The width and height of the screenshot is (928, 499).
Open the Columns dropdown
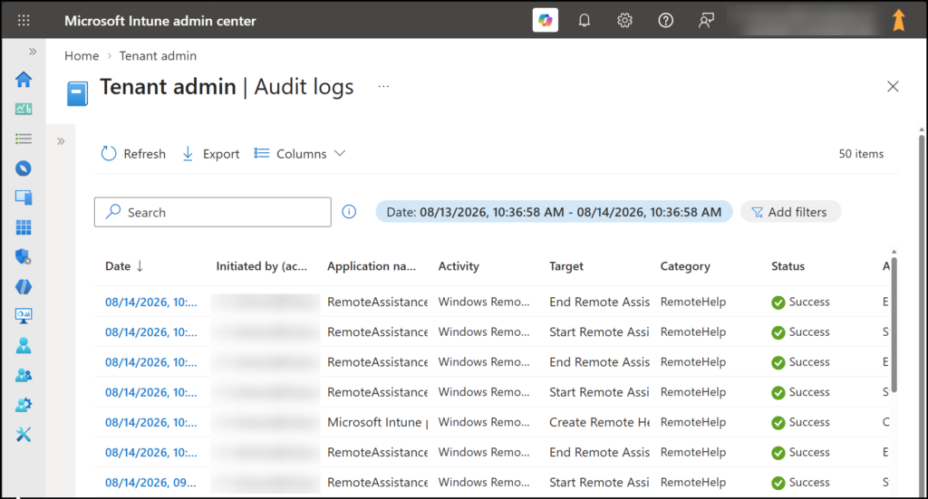(300, 154)
